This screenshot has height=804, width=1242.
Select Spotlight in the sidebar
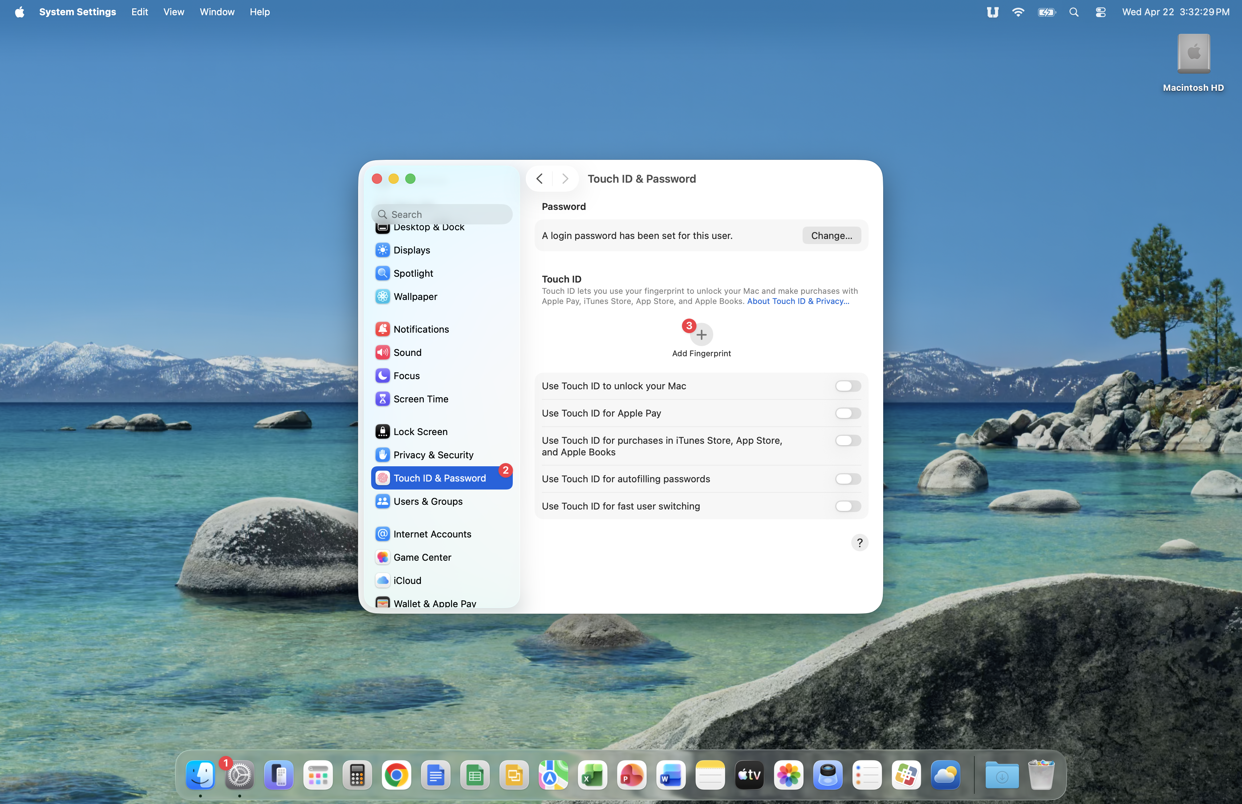click(x=413, y=273)
